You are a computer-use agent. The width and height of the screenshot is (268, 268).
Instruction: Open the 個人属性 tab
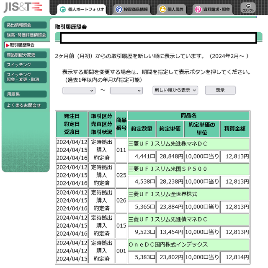(171, 9)
